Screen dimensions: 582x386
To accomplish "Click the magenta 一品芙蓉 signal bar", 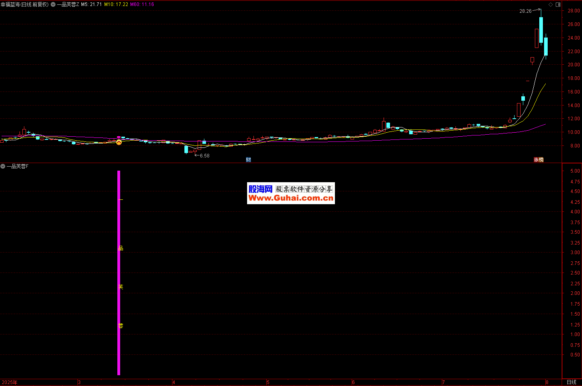I will point(119,273).
